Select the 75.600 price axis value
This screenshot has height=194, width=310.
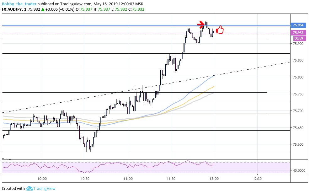click(298, 144)
